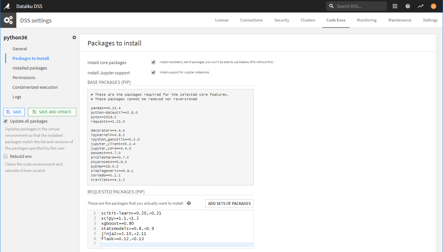Click requests==2.22.0 in base packages
Viewport: 443px width, 252px height.
[108, 121]
